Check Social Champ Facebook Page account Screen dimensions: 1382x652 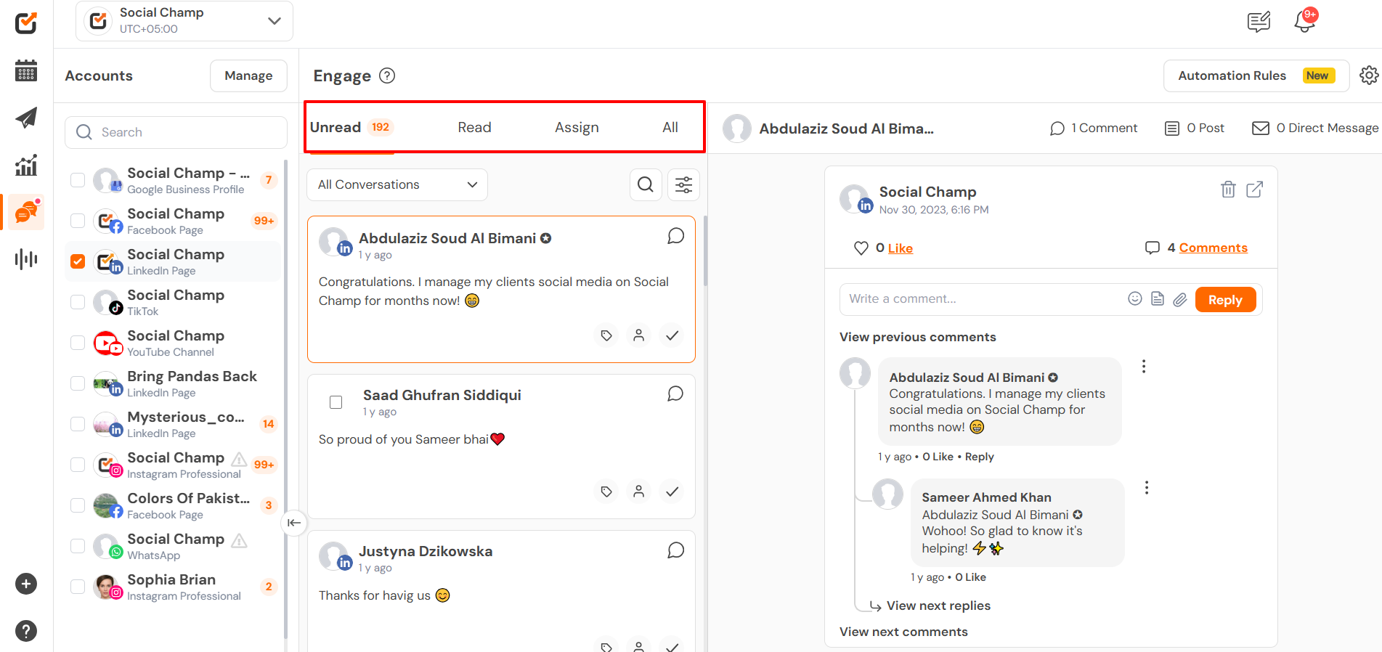(x=78, y=221)
